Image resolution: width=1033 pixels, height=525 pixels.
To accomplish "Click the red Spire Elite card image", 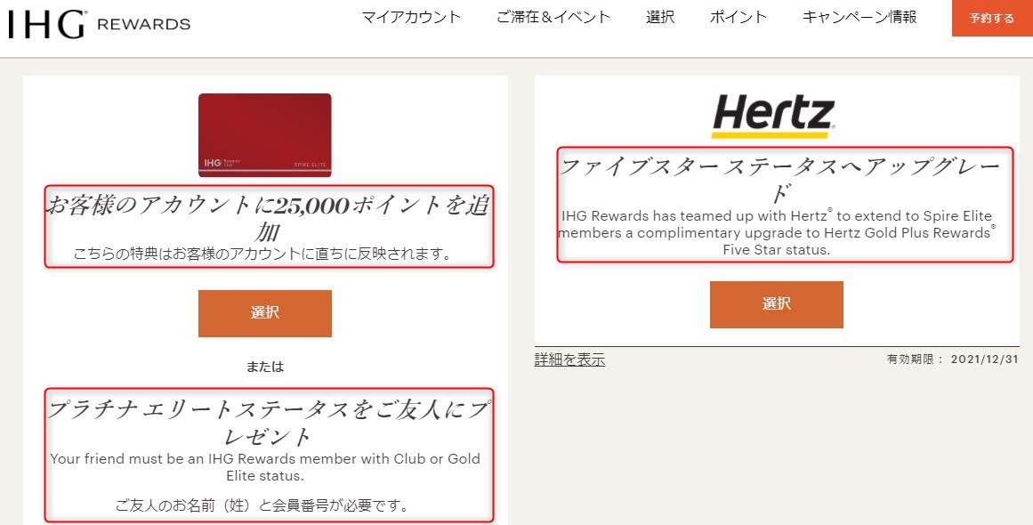I will pyautogui.click(x=265, y=135).
